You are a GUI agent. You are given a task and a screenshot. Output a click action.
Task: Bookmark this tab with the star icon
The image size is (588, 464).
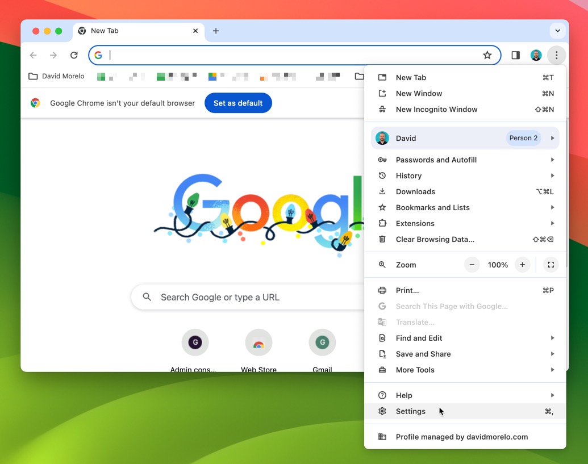(x=487, y=55)
